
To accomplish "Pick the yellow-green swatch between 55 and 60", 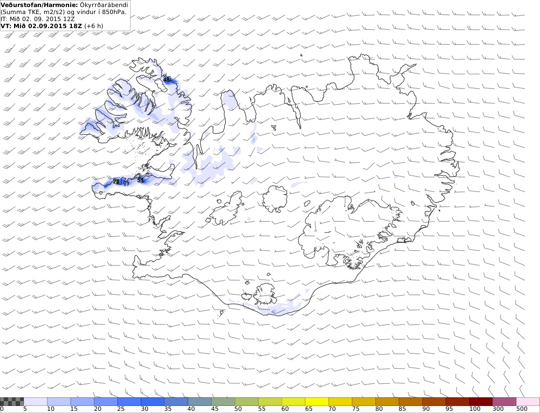I will 270,401.
